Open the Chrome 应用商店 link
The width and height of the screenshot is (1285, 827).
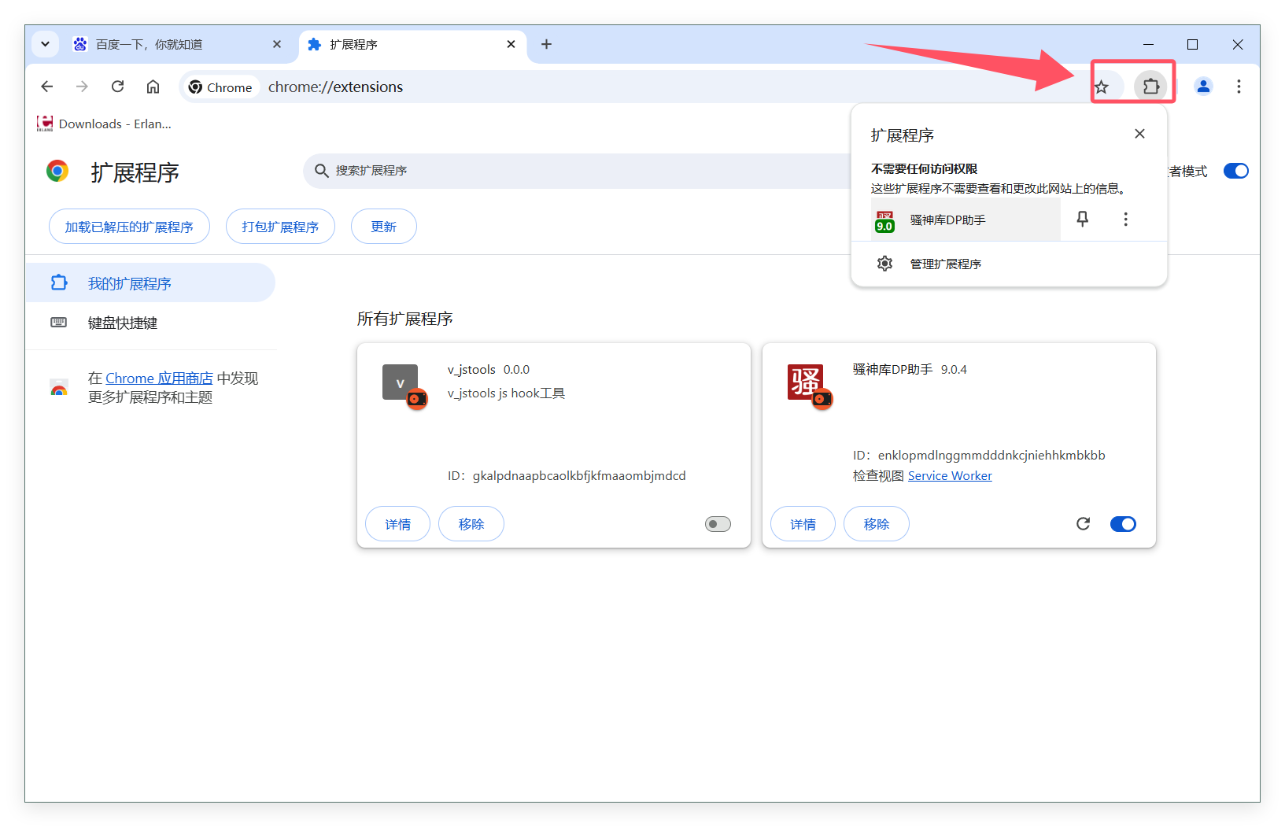159,378
